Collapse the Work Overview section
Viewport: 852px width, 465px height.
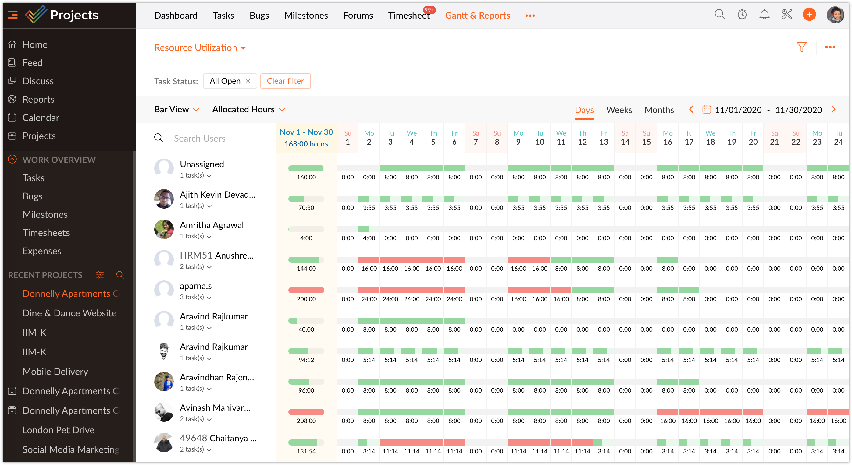12,160
